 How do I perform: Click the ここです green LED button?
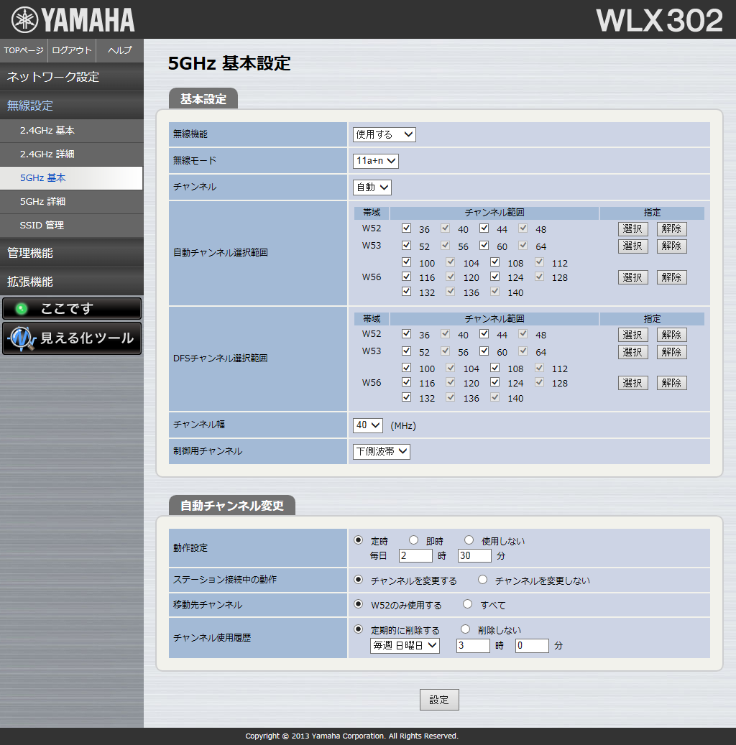(x=71, y=308)
